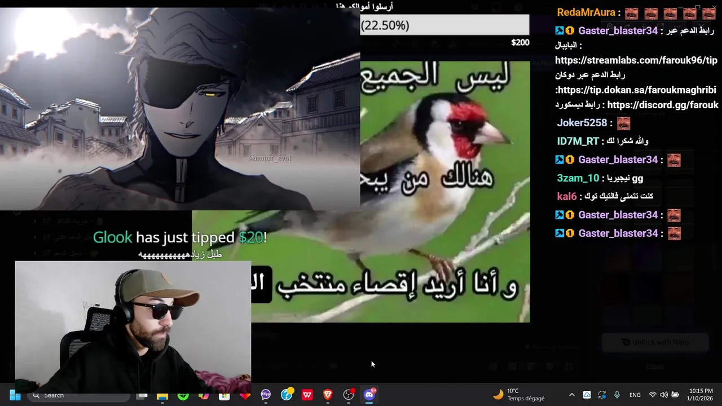The image size is (722, 406).
Task: Click the $20 amount in tip alert
Action: click(251, 237)
